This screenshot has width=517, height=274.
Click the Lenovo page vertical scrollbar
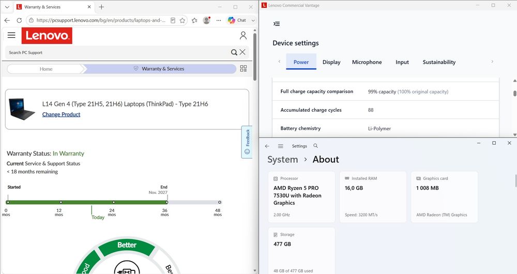254,56
